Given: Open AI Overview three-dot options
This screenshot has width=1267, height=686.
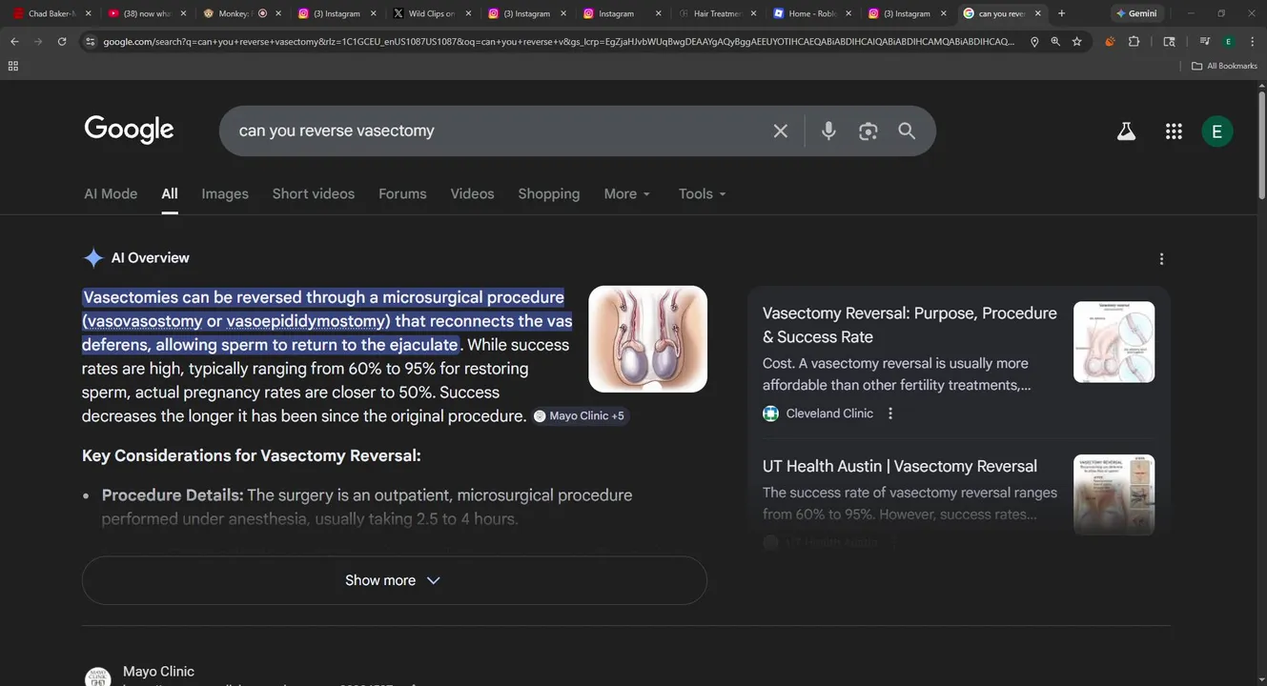Looking at the screenshot, I should (1161, 258).
